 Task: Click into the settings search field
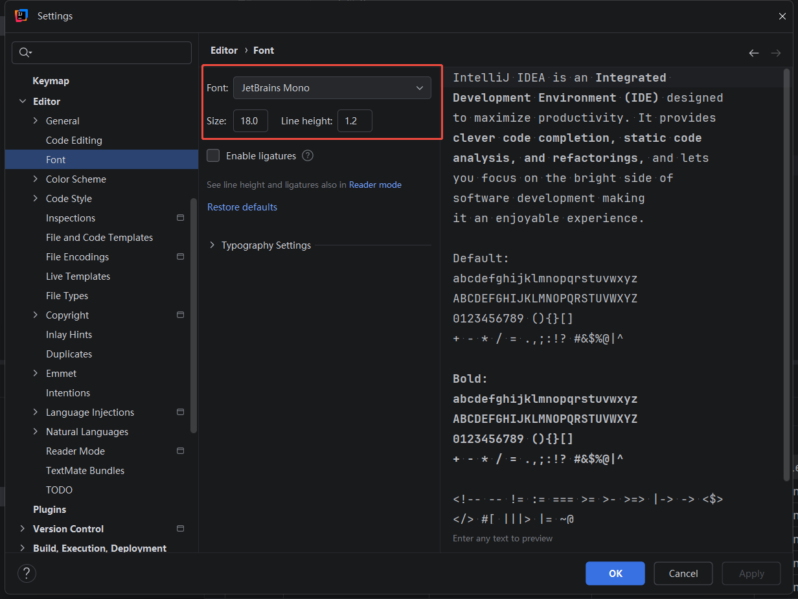102,53
